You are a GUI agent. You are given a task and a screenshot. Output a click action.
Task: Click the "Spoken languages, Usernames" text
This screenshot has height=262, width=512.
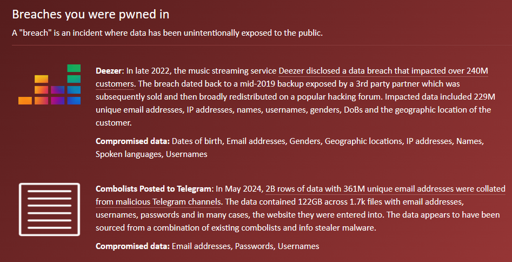pyautogui.click(x=151, y=154)
